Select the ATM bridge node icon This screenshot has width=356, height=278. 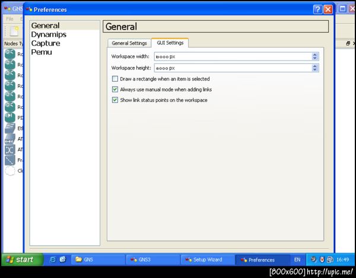[x=10, y=139]
